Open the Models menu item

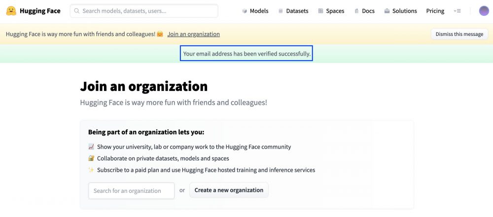coord(259,11)
